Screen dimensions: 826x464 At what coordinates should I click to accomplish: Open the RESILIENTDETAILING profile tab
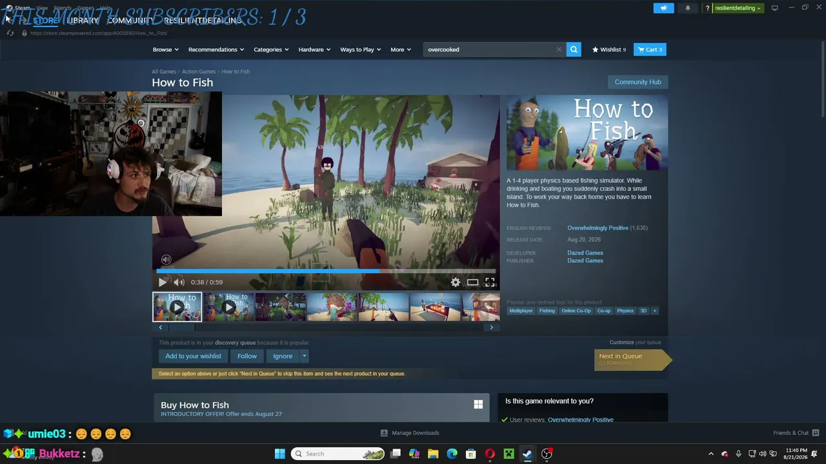click(x=203, y=21)
